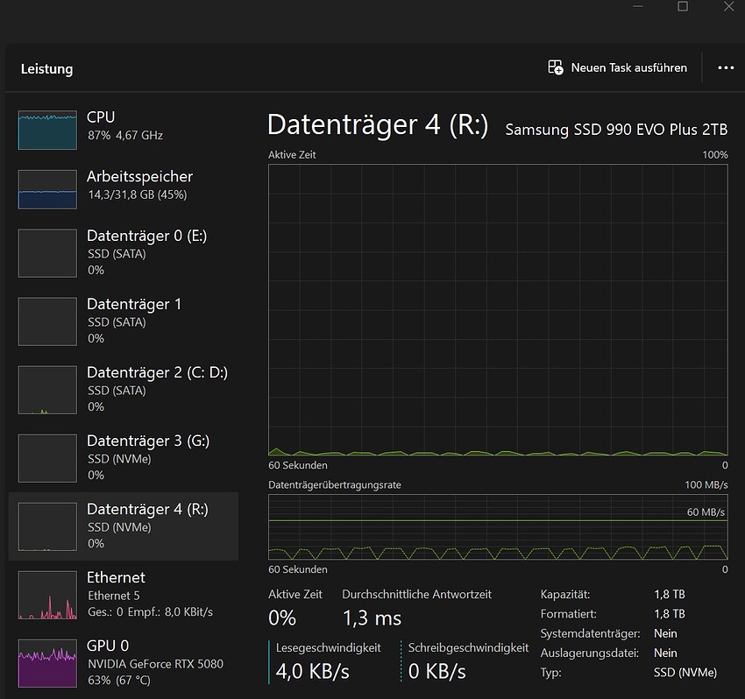Click the Aktive Zeit graph area
Screen dimensions: 745x699
coord(497,308)
